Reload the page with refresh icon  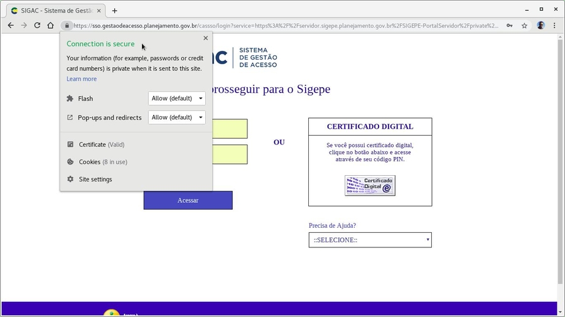pos(37,26)
